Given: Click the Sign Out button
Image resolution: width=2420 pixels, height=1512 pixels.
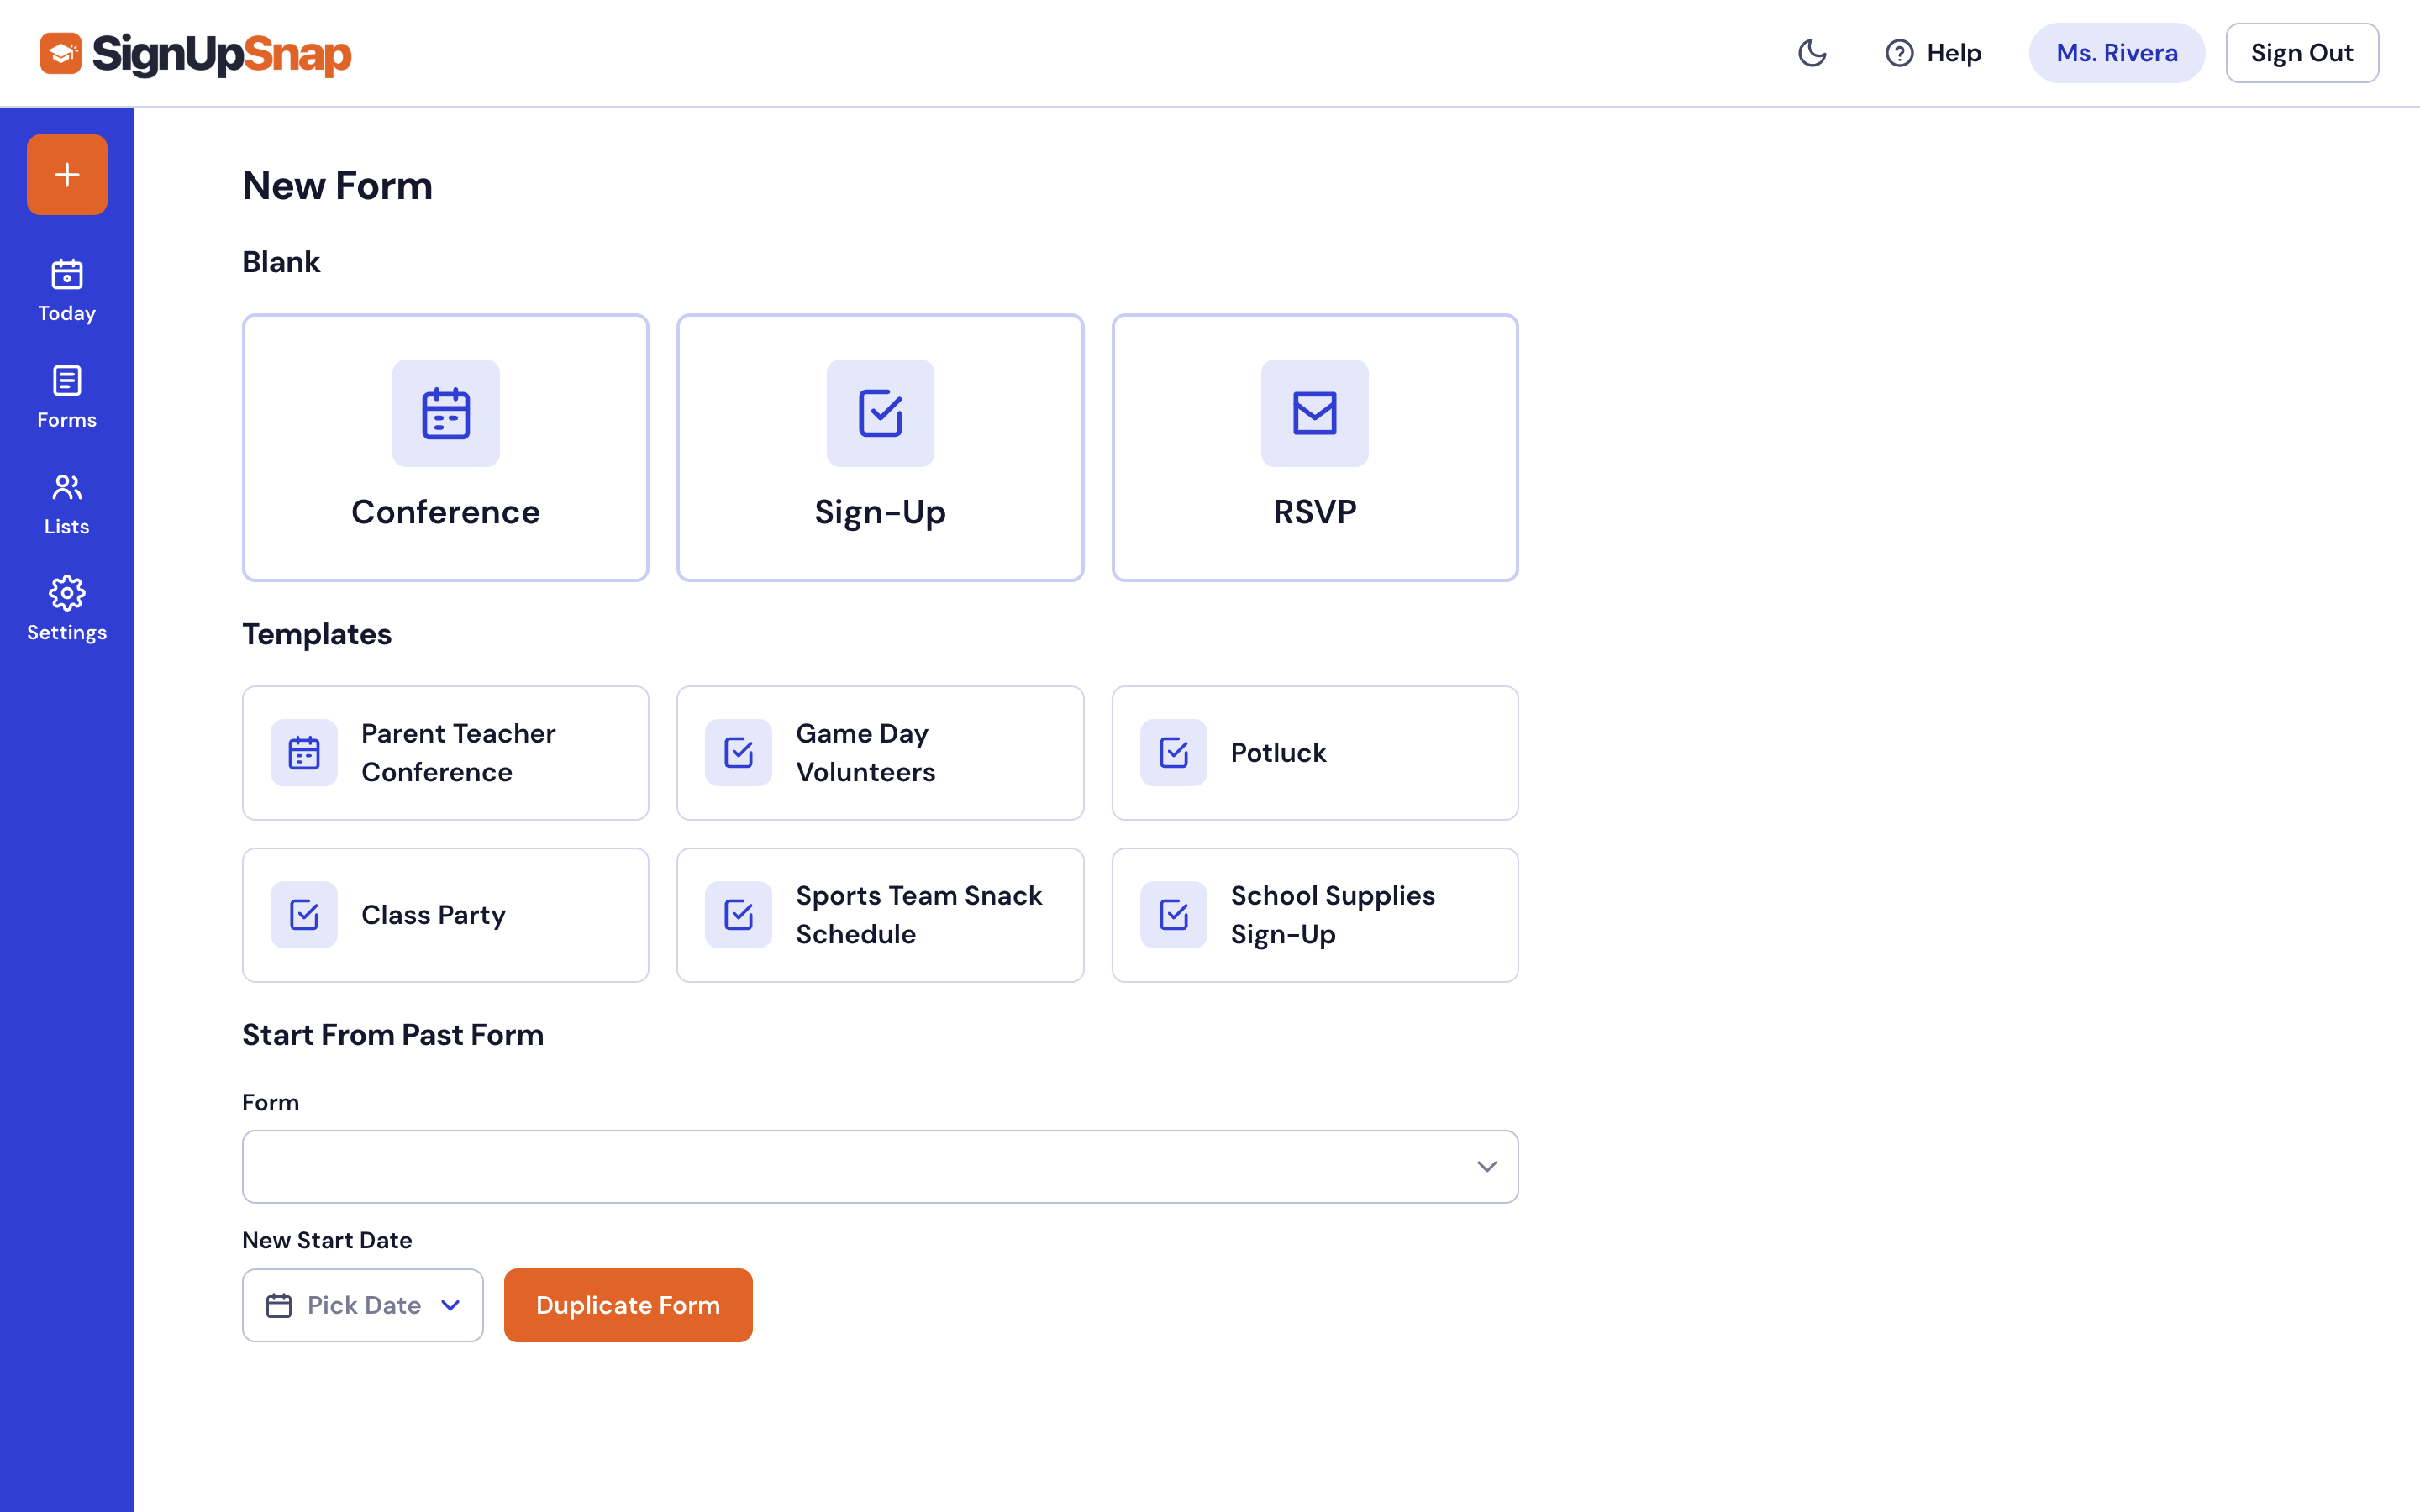Looking at the screenshot, I should [2302, 53].
